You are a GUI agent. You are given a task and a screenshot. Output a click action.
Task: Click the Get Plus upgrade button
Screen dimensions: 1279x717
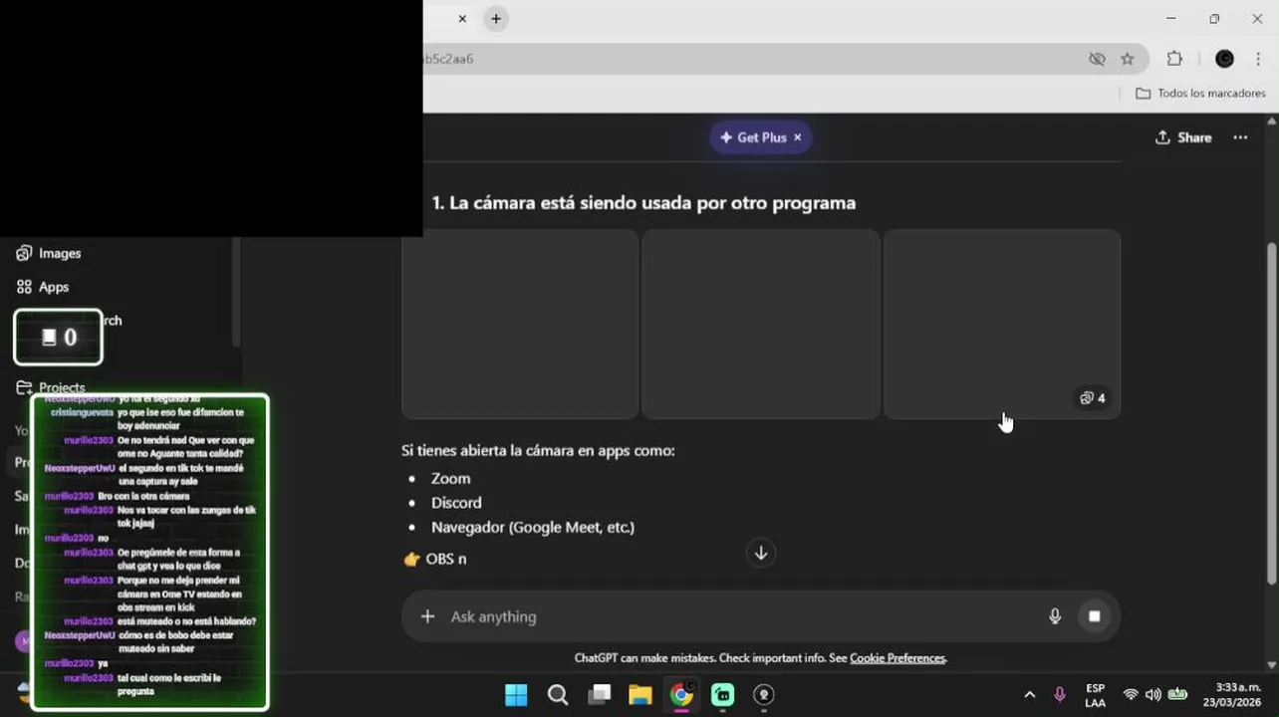(x=752, y=137)
